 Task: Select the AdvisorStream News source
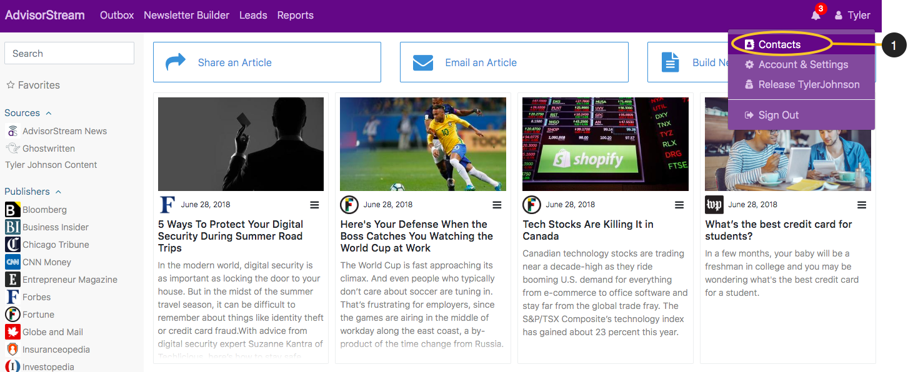[x=56, y=131]
